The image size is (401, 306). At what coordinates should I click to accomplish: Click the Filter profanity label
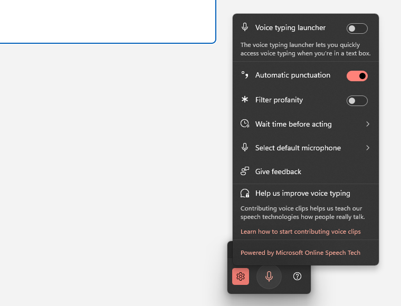[x=279, y=100]
